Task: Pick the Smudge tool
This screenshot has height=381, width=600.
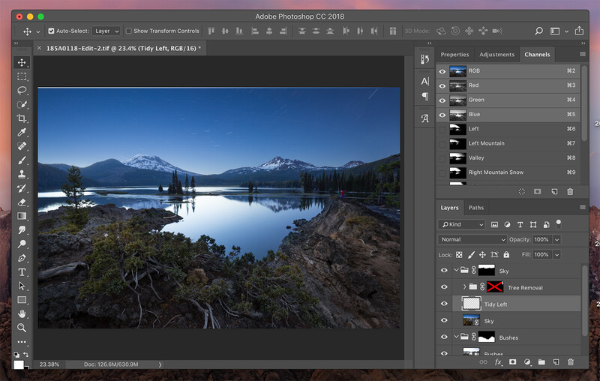Action: pos(22,230)
